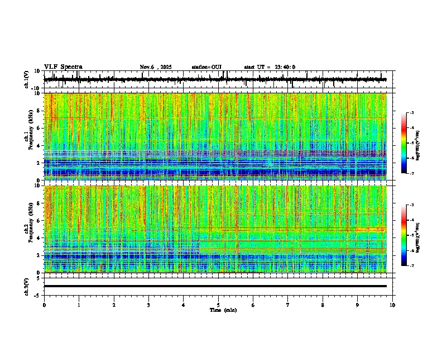Image resolution: width=442 pixels, height=342 pixels.
Task: Click the "8" kHz tick on ch.2 spectrogram
Action: (x=39, y=203)
